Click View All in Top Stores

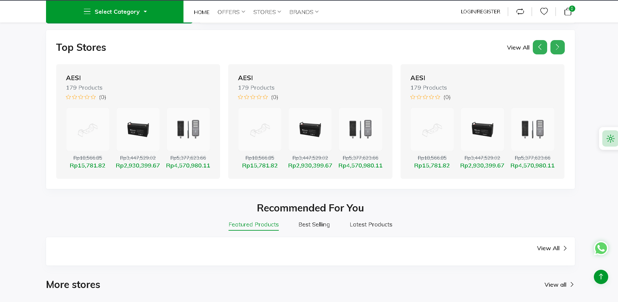click(x=518, y=48)
